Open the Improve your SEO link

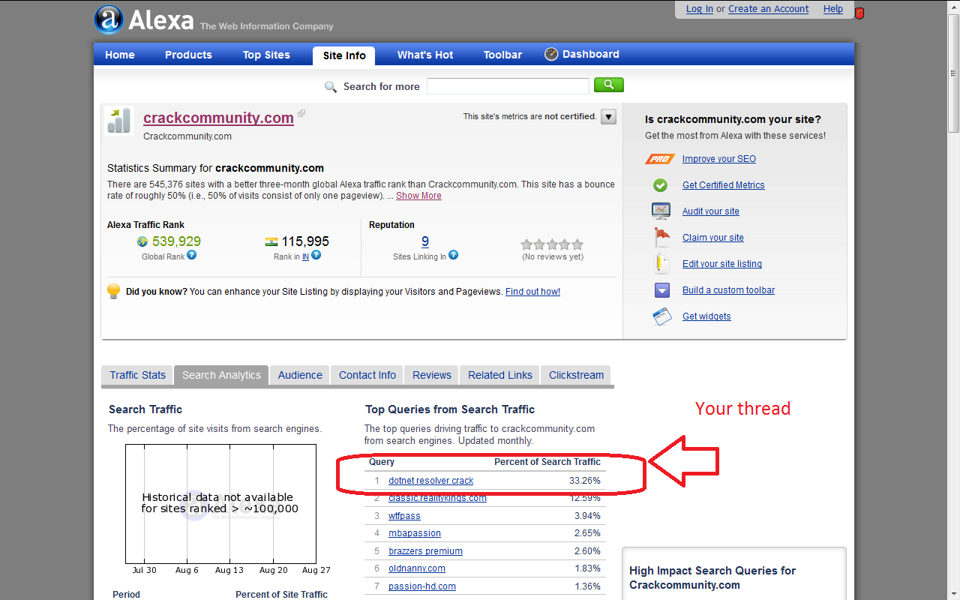[x=719, y=159]
